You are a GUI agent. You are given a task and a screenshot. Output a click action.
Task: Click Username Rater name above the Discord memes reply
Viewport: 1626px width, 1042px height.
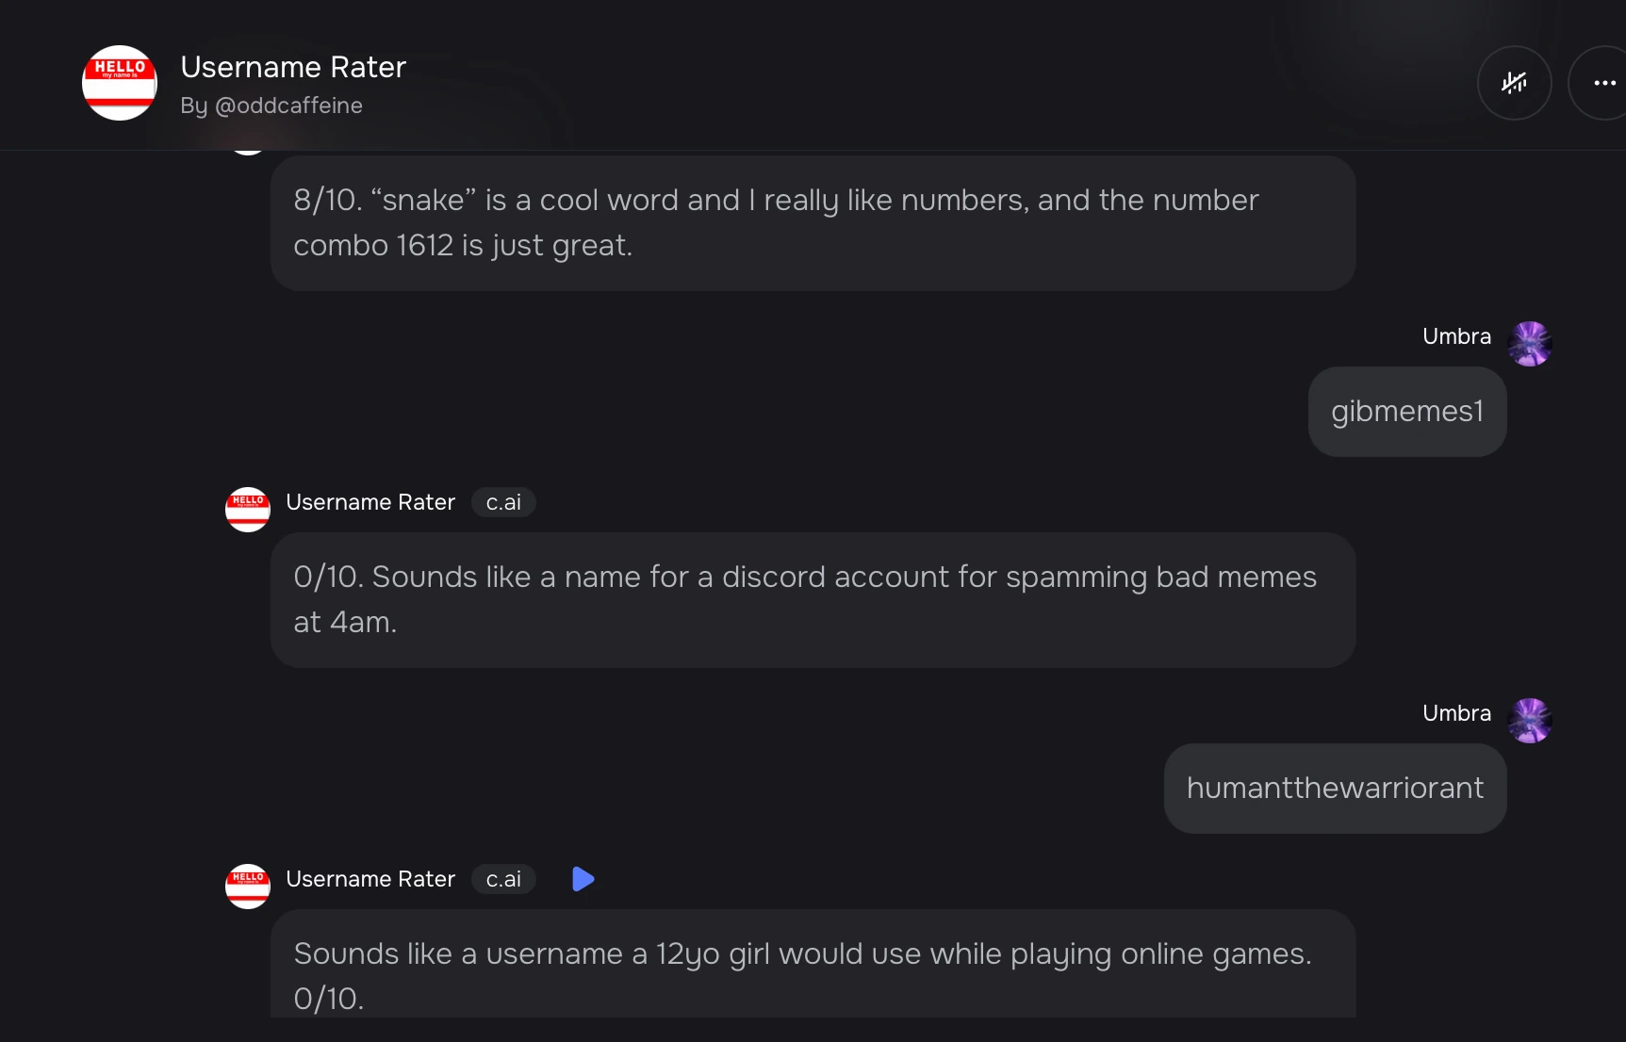[x=370, y=502]
